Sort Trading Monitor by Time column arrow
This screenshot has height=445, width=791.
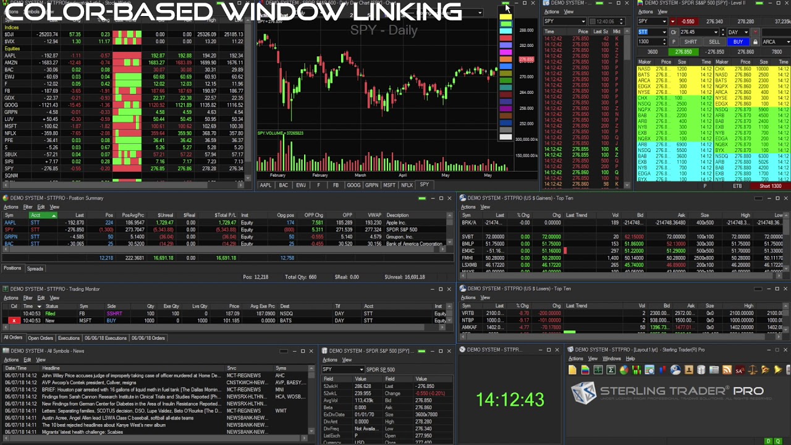coord(39,307)
